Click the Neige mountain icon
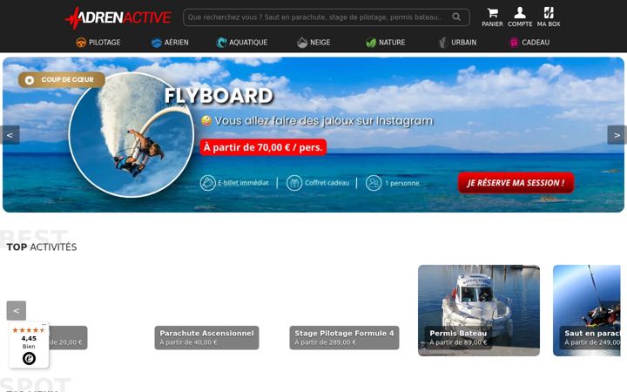Viewport: 627px width, 392px height. point(302,43)
